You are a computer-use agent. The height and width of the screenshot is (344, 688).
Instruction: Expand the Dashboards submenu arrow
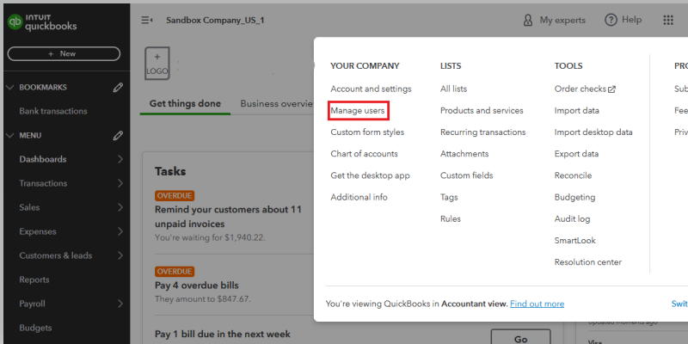(120, 159)
